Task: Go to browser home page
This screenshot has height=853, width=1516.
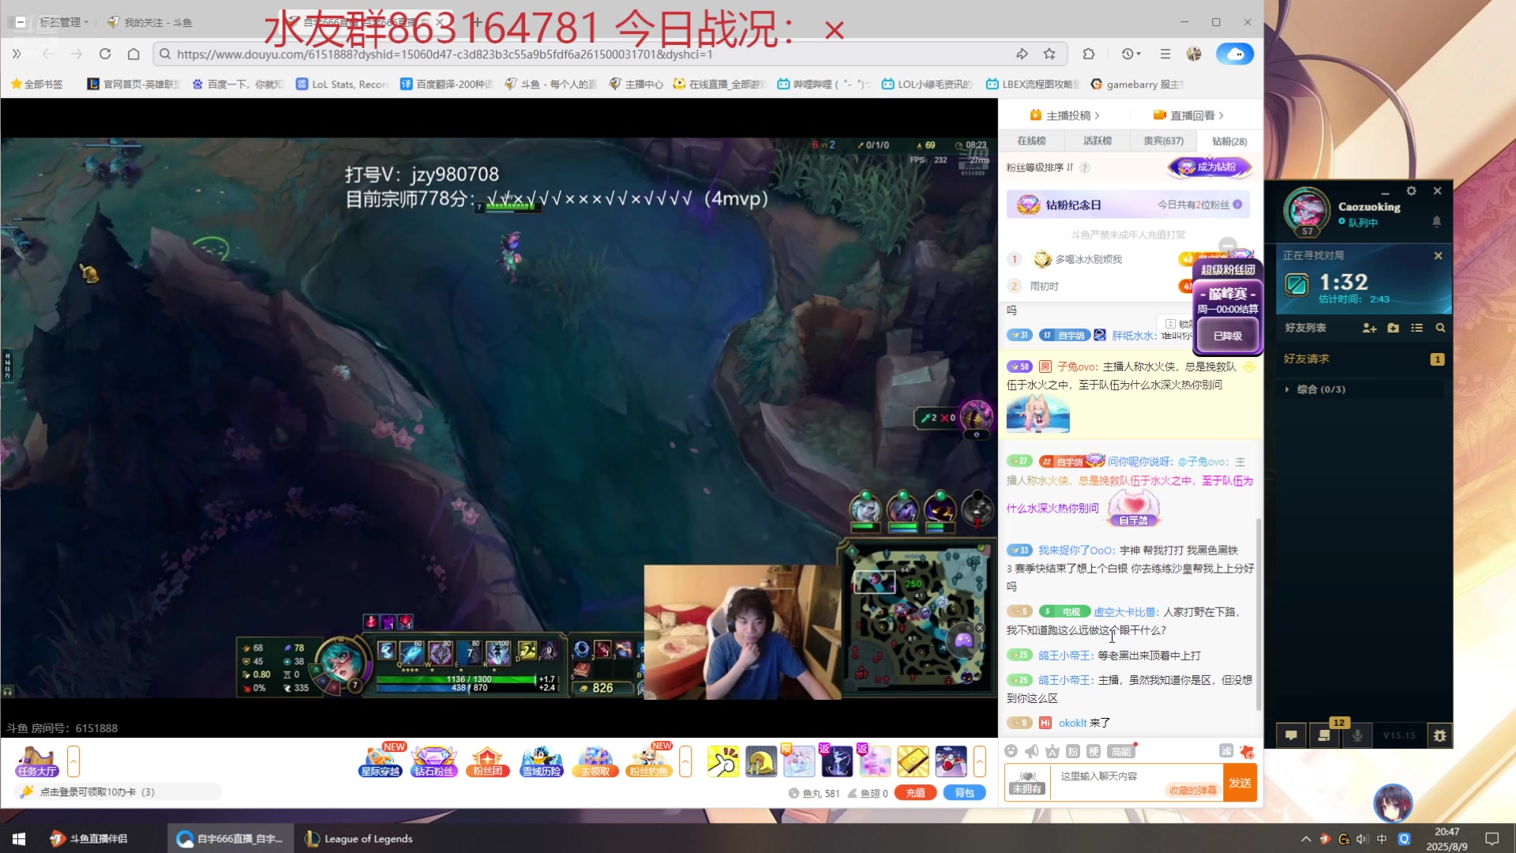Action: [x=133, y=54]
